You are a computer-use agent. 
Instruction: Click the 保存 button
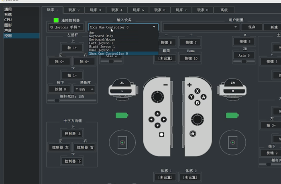click(252, 27)
